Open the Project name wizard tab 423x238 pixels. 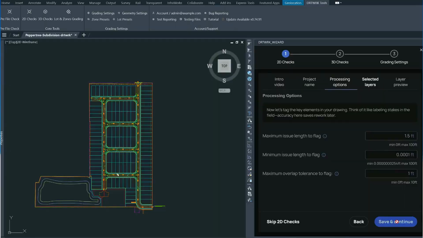point(309,82)
